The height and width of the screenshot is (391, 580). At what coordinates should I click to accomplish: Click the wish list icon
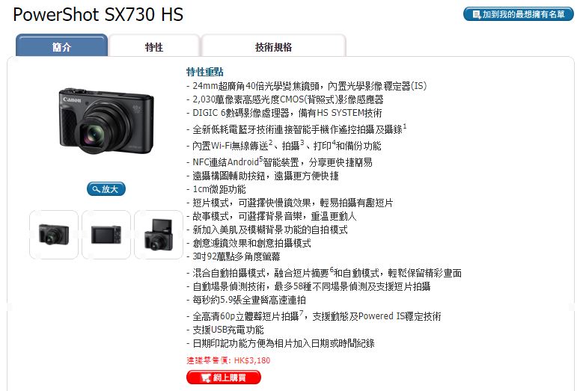(x=477, y=14)
